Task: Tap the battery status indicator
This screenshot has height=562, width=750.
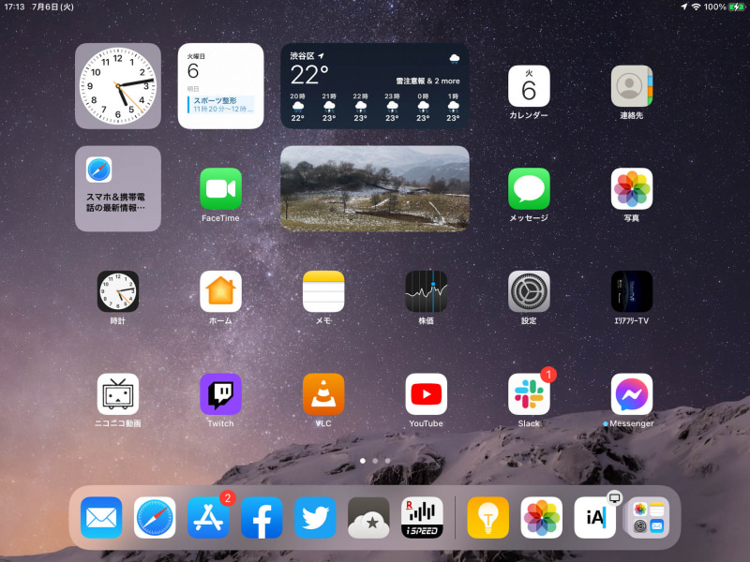Action: [x=737, y=7]
